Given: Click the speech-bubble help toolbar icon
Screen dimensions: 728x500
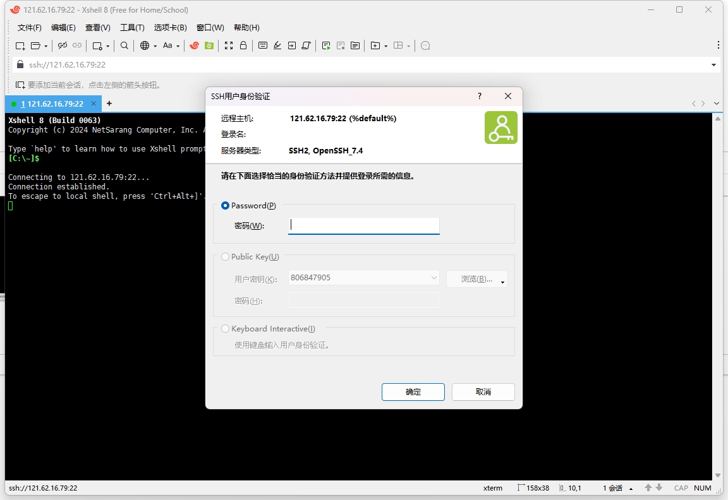Looking at the screenshot, I should point(425,45).
